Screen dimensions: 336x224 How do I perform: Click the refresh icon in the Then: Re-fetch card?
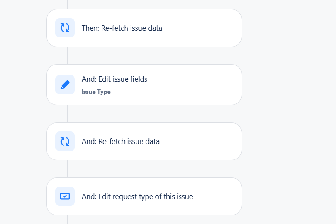(65, 28)
